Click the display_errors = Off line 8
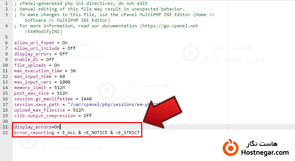The width and height of the screenshot is (295, 161). 41,54
